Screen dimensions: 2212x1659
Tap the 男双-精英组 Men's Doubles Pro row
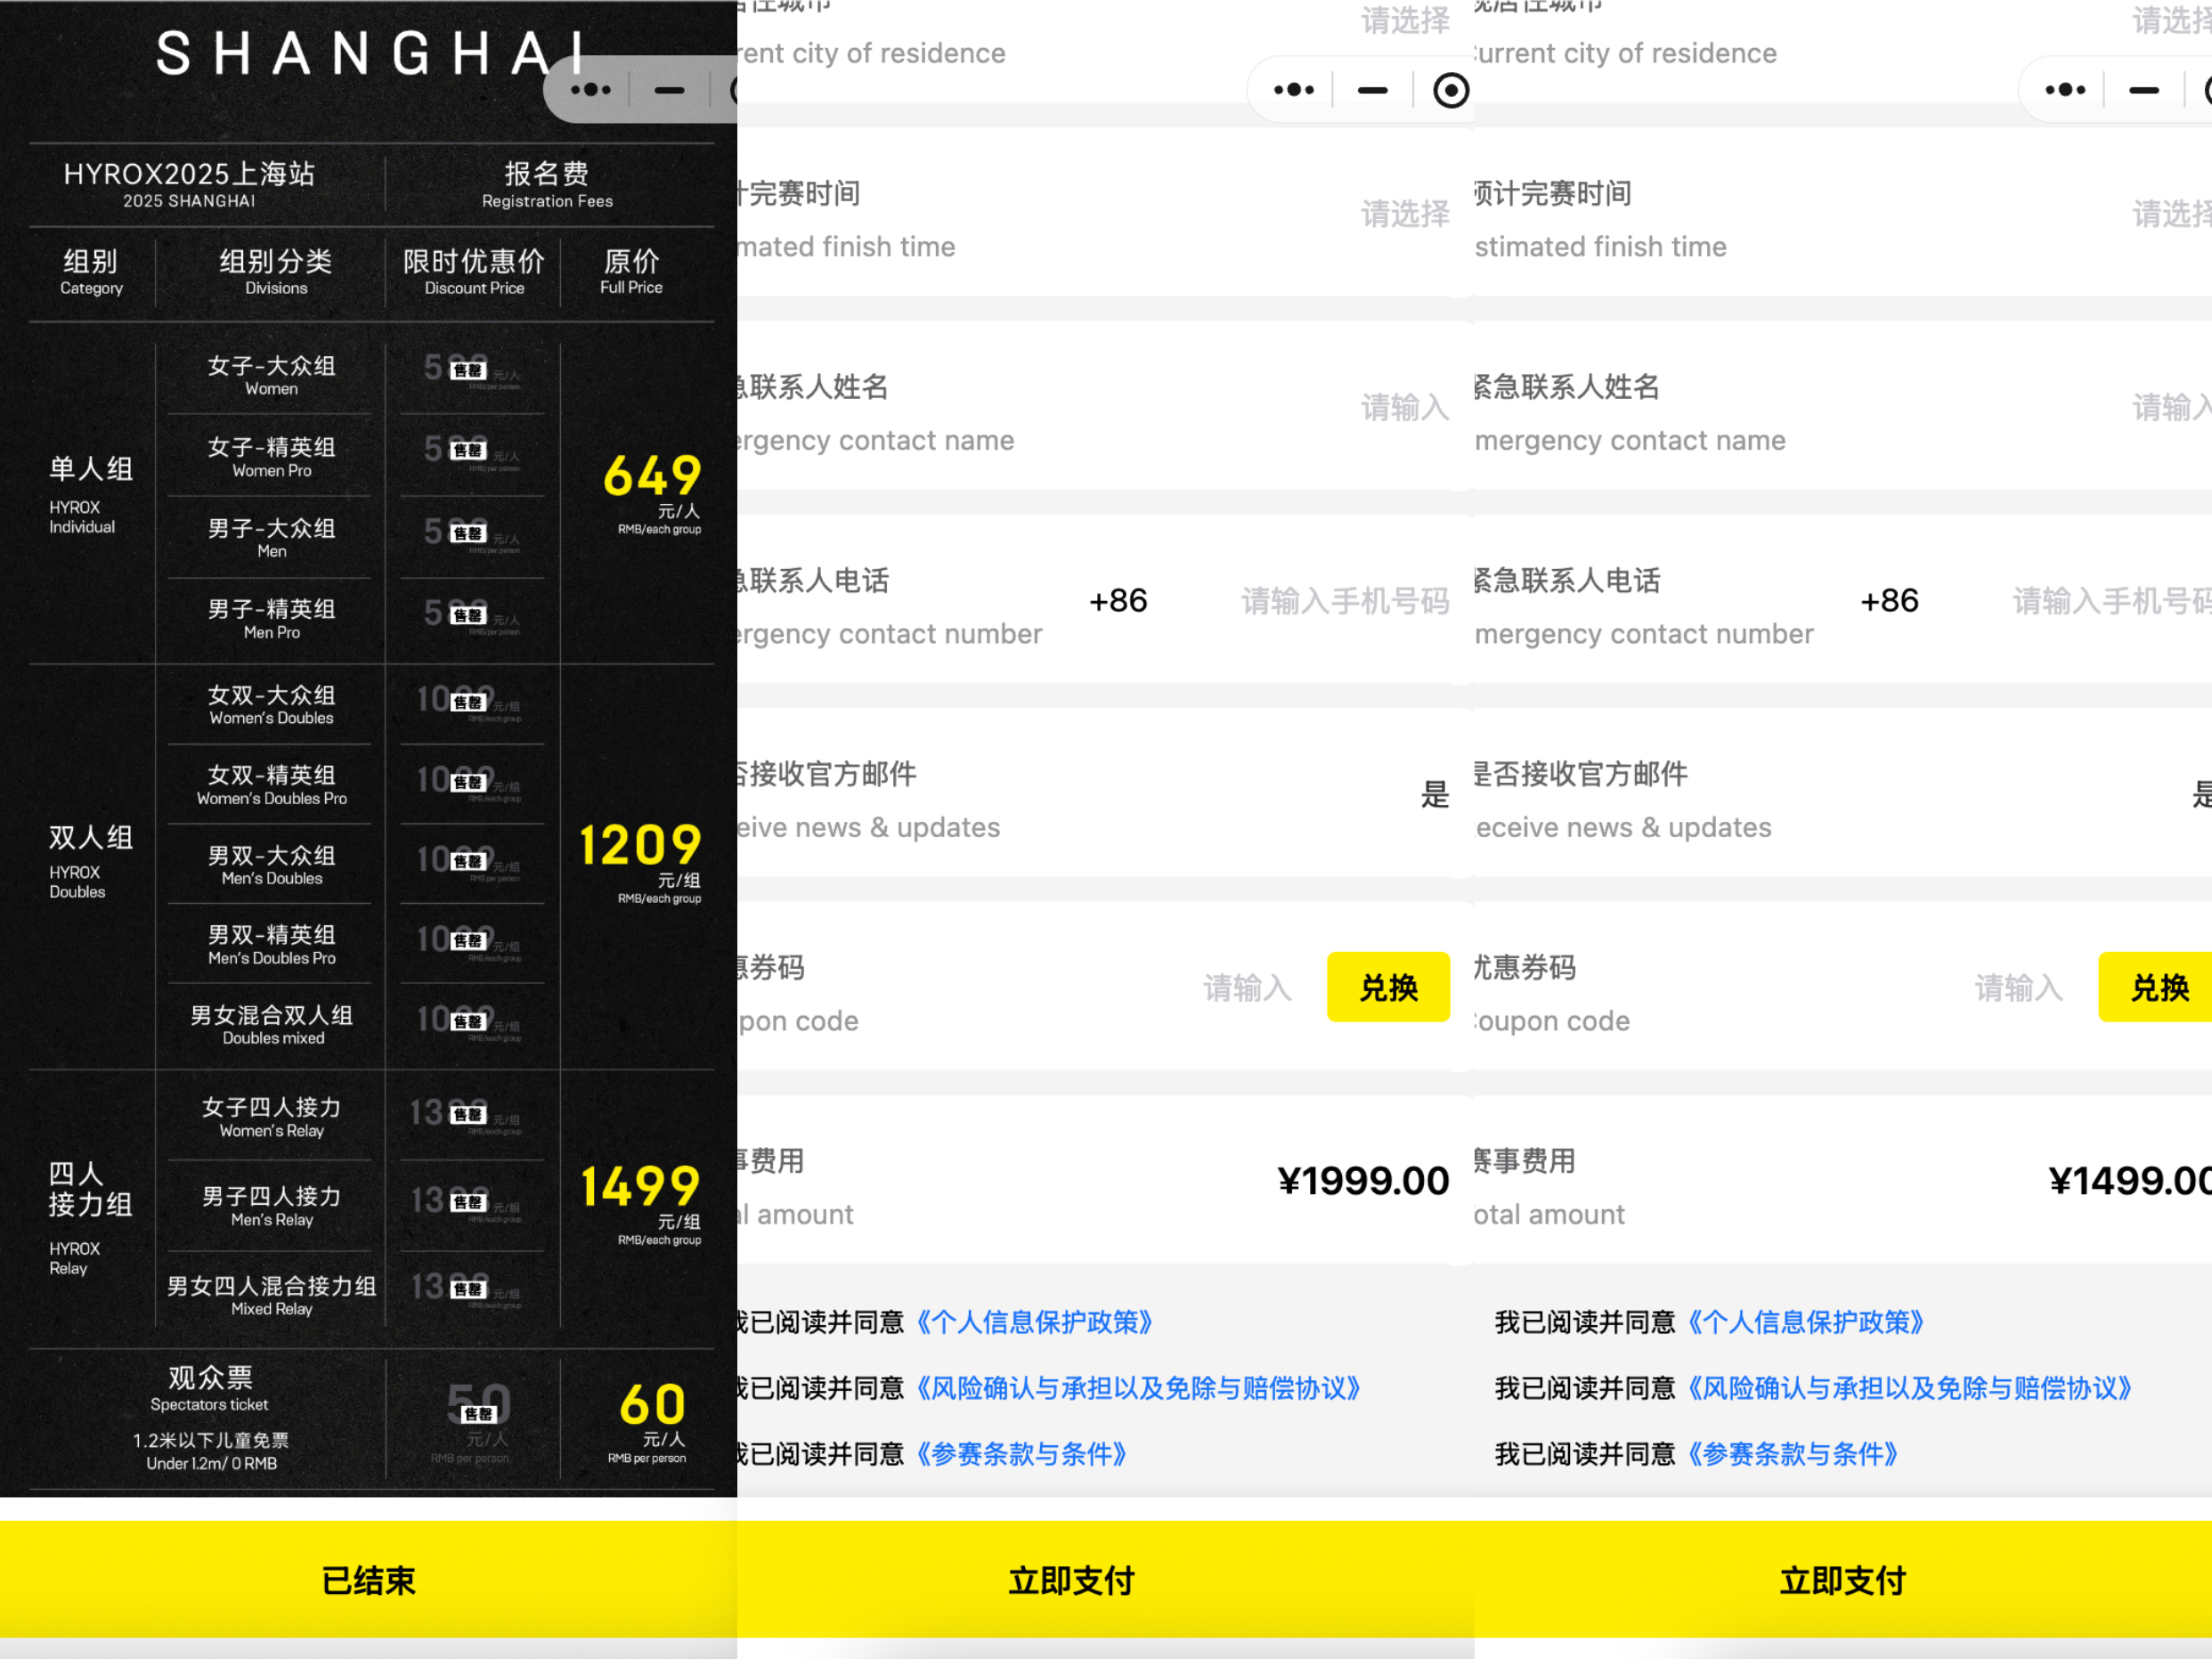point(271,945)
